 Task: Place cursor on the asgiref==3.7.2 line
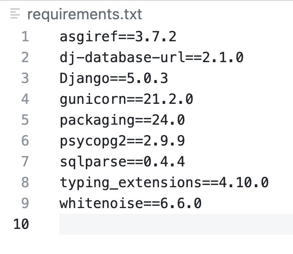click(118, 37)
